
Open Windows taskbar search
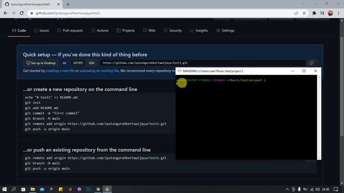point(14,189)
